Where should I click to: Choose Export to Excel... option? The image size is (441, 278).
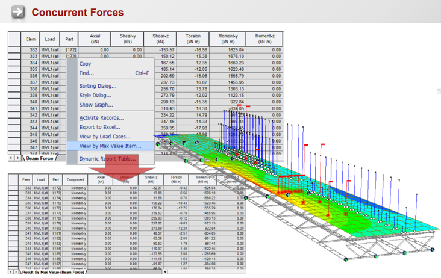coord(99,127)
